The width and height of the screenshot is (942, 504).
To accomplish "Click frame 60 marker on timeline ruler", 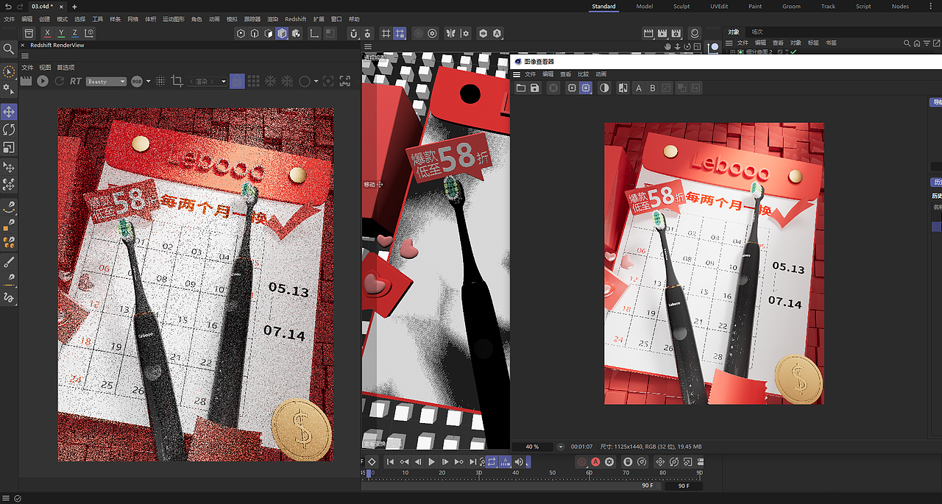I will click(589, 475).
